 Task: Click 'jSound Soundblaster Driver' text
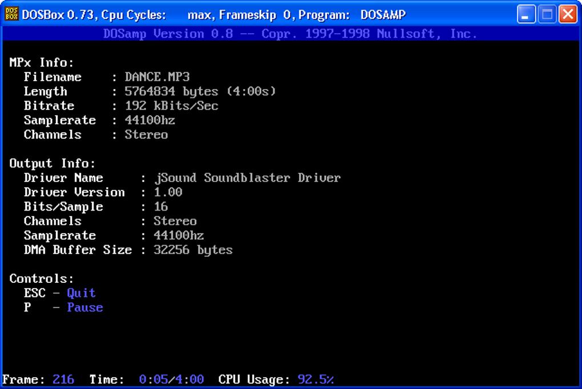click(x=247, y=178)
